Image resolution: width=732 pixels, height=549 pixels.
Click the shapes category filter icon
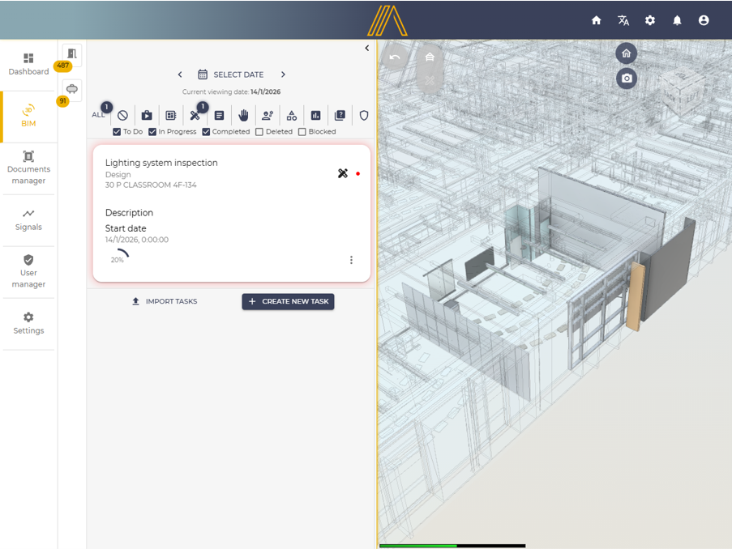(x=291, y=115)
